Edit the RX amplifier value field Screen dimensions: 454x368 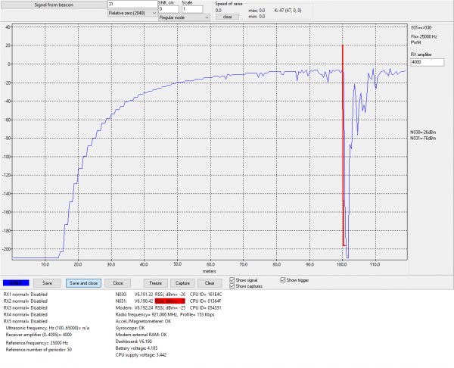tap(428, 62)
